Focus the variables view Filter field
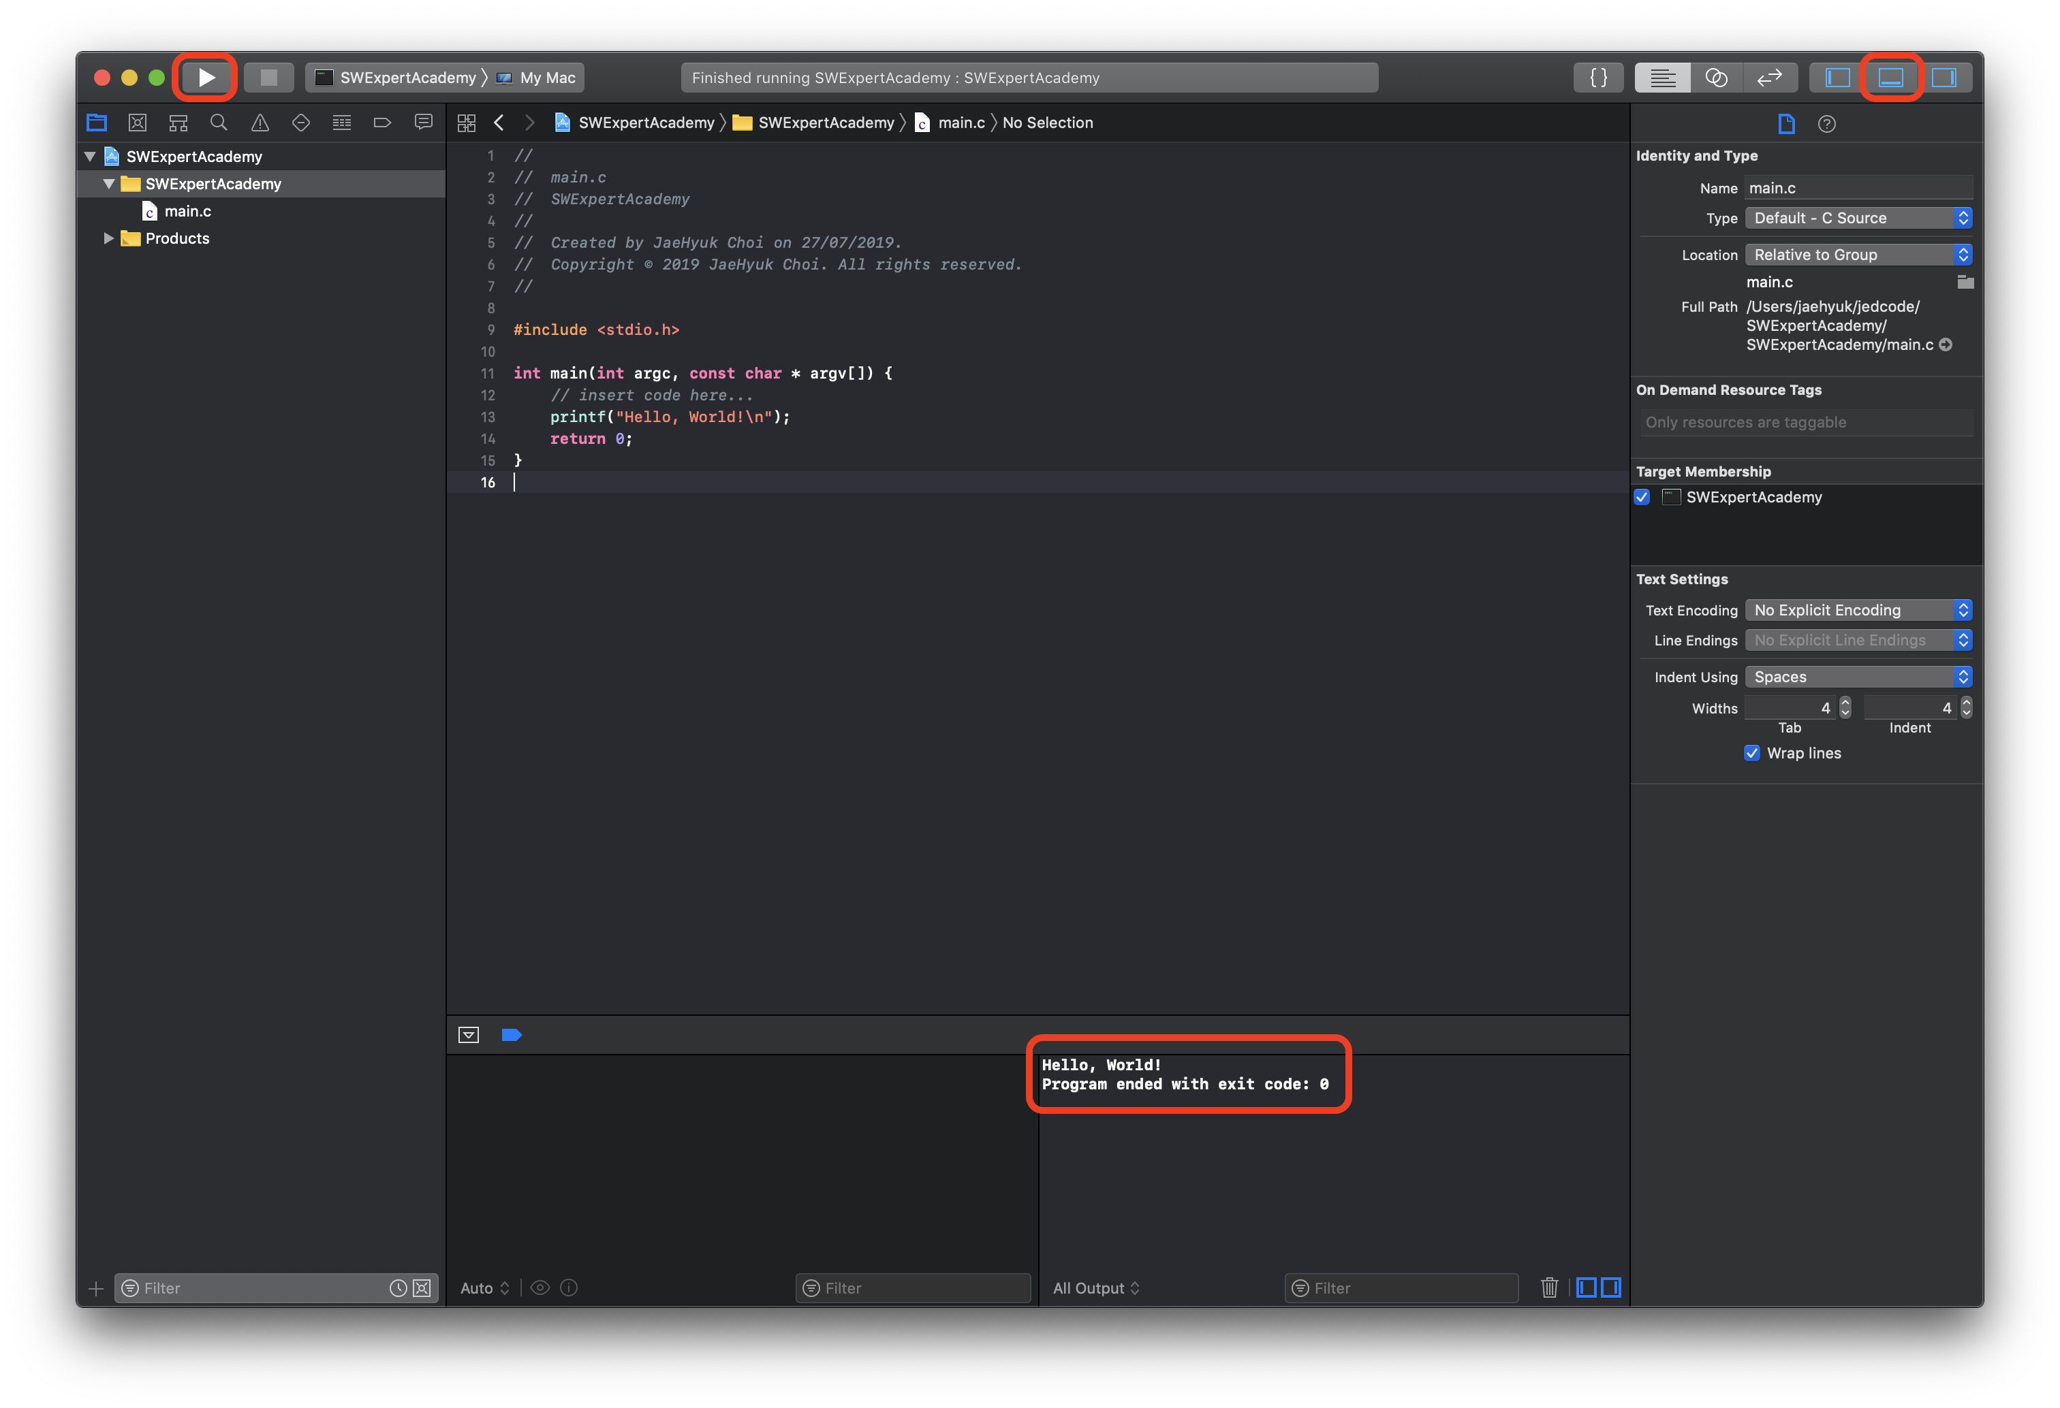2060x1408 pixels. click(x=913, y=1288)
